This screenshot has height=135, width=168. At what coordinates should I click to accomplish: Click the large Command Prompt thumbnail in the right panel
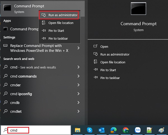[x=138, y=9]
